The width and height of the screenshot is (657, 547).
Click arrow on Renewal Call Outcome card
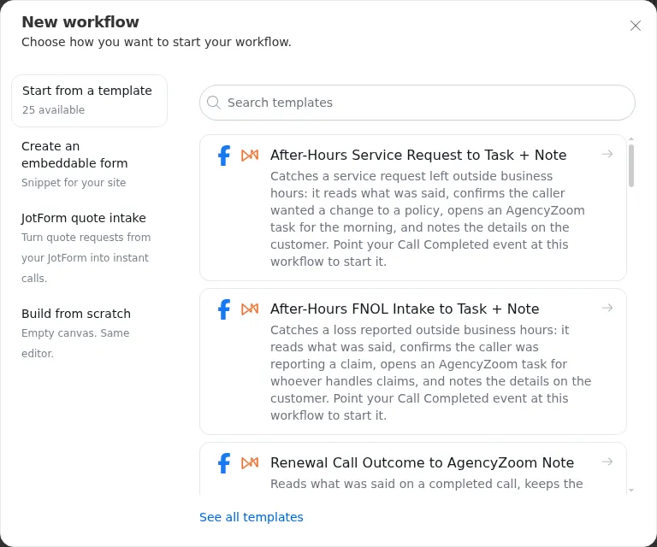pos(607,462)
